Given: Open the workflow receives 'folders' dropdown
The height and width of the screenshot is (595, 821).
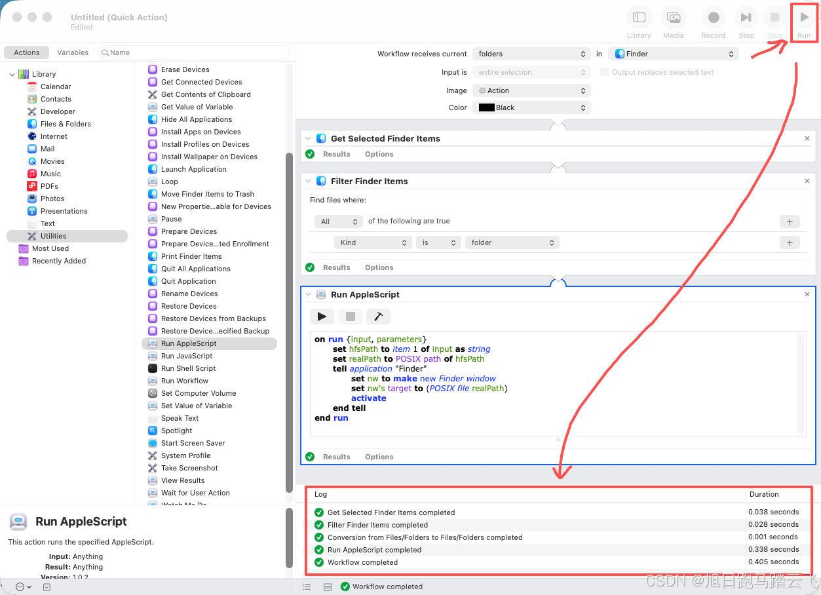Looking at the screenshot, I should click(531, 54).
